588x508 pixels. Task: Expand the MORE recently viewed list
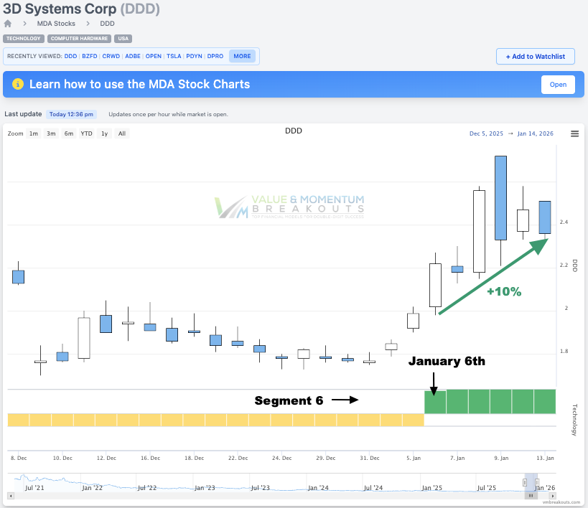coord(242,56)
